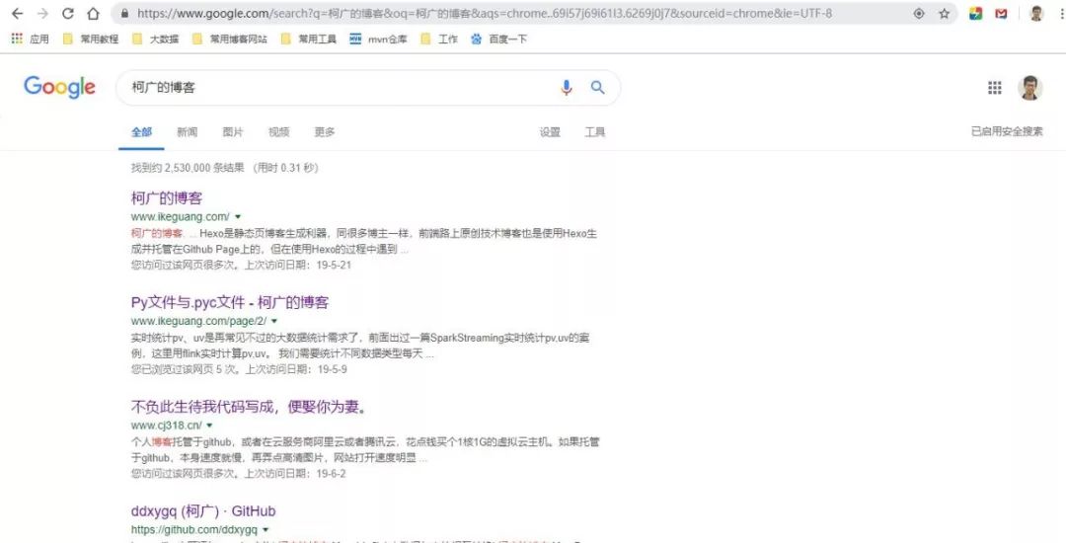Click the 上次访问日期：19-5-21 visit note
This screenshot has width=1066, height=543.
click(x=298, y=265)
